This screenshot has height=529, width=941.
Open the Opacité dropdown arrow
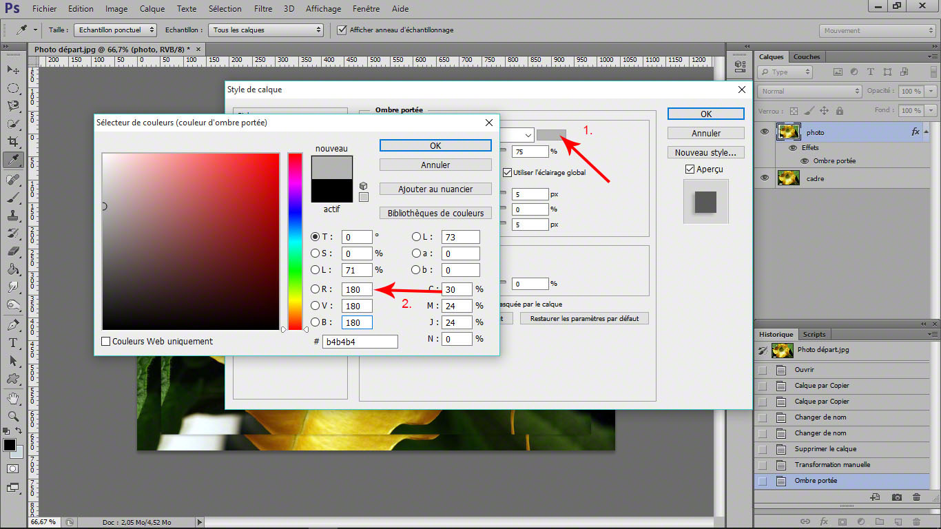coord(931,91)
